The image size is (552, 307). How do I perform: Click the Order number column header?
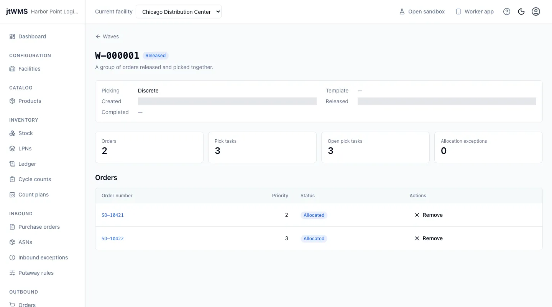pos(117,196)
